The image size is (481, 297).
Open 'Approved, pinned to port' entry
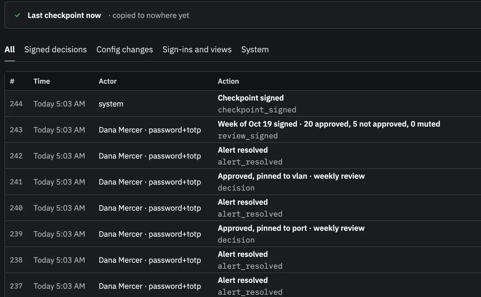coord(291,228)
